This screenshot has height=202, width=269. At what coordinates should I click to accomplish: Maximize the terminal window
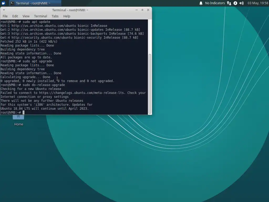coord(142,10)
